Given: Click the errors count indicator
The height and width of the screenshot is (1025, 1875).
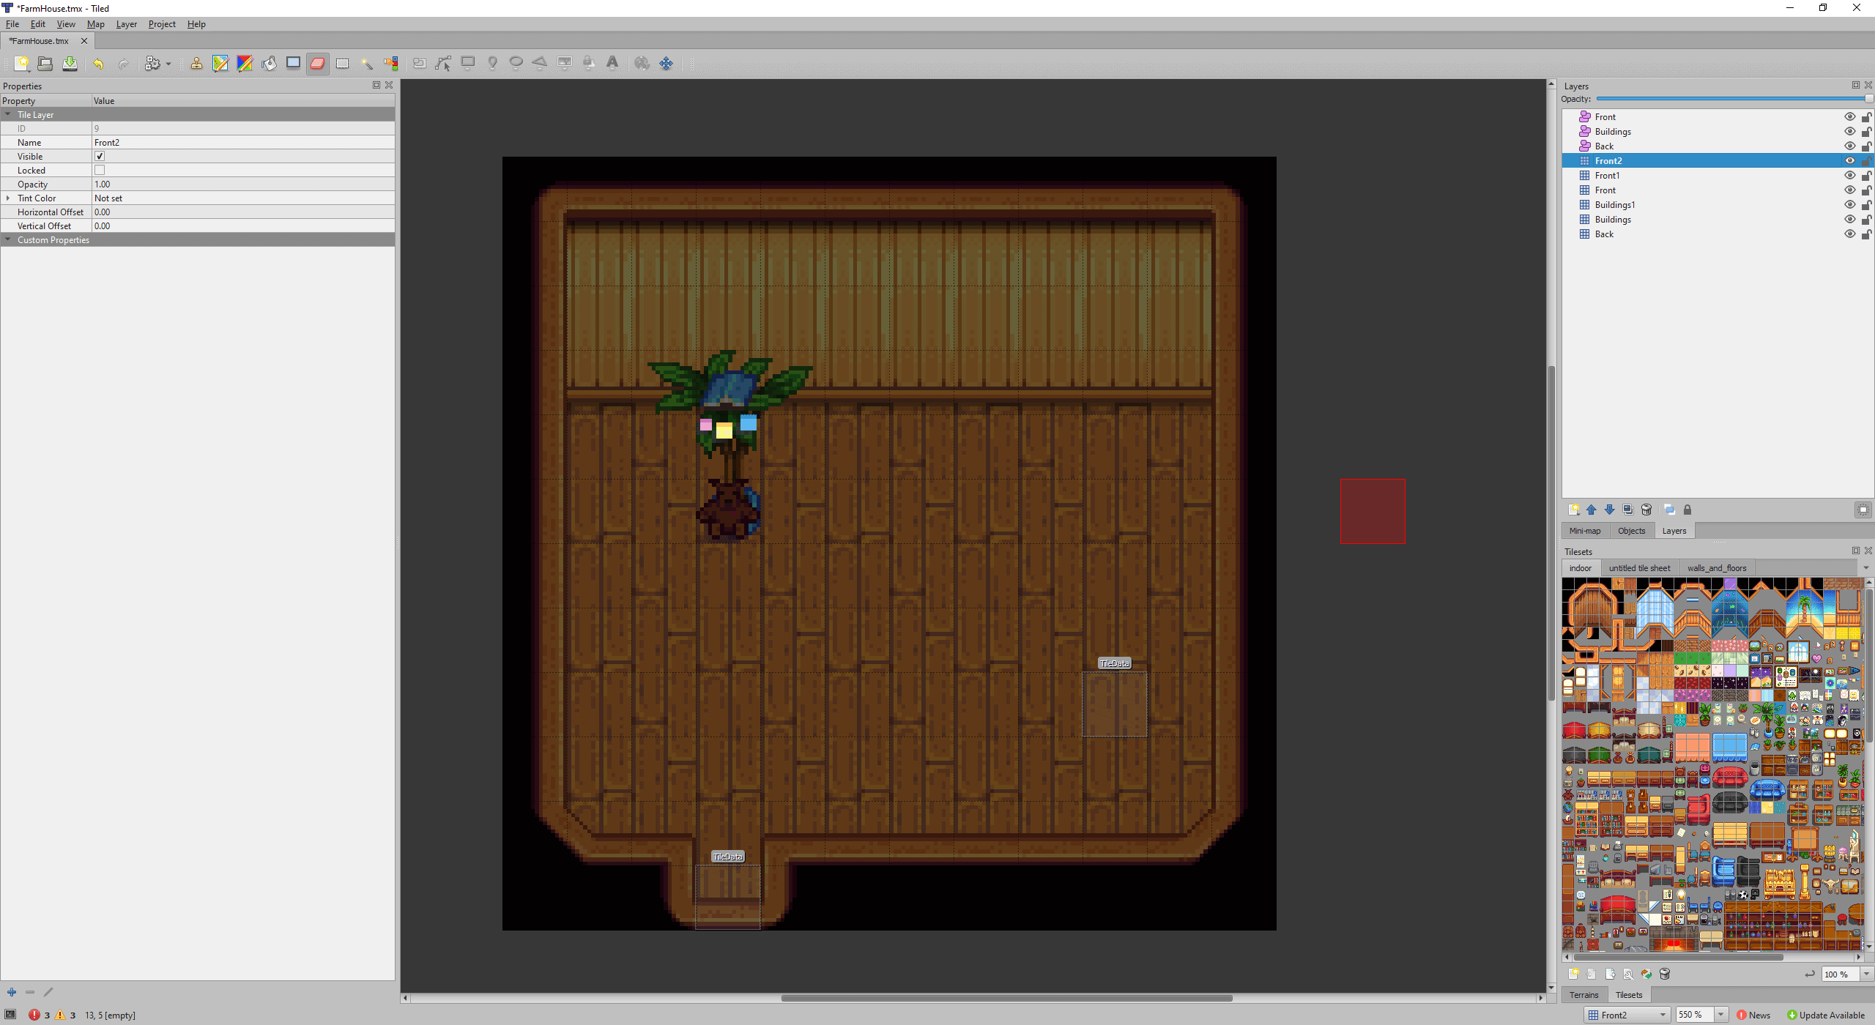Looking at the screenshot, I should click(x=40, y=1015).
